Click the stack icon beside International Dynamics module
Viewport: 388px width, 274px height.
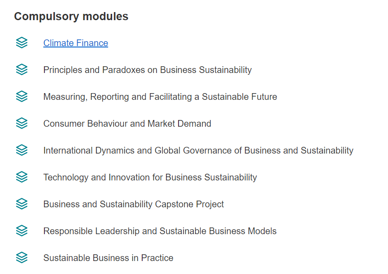point(22,150)
